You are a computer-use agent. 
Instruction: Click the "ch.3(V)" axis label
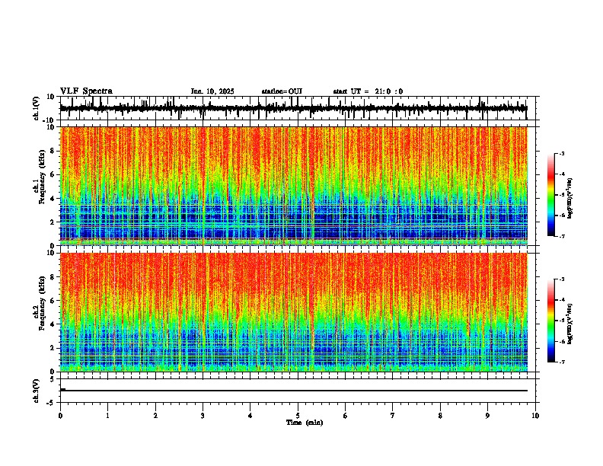[37, 391]
